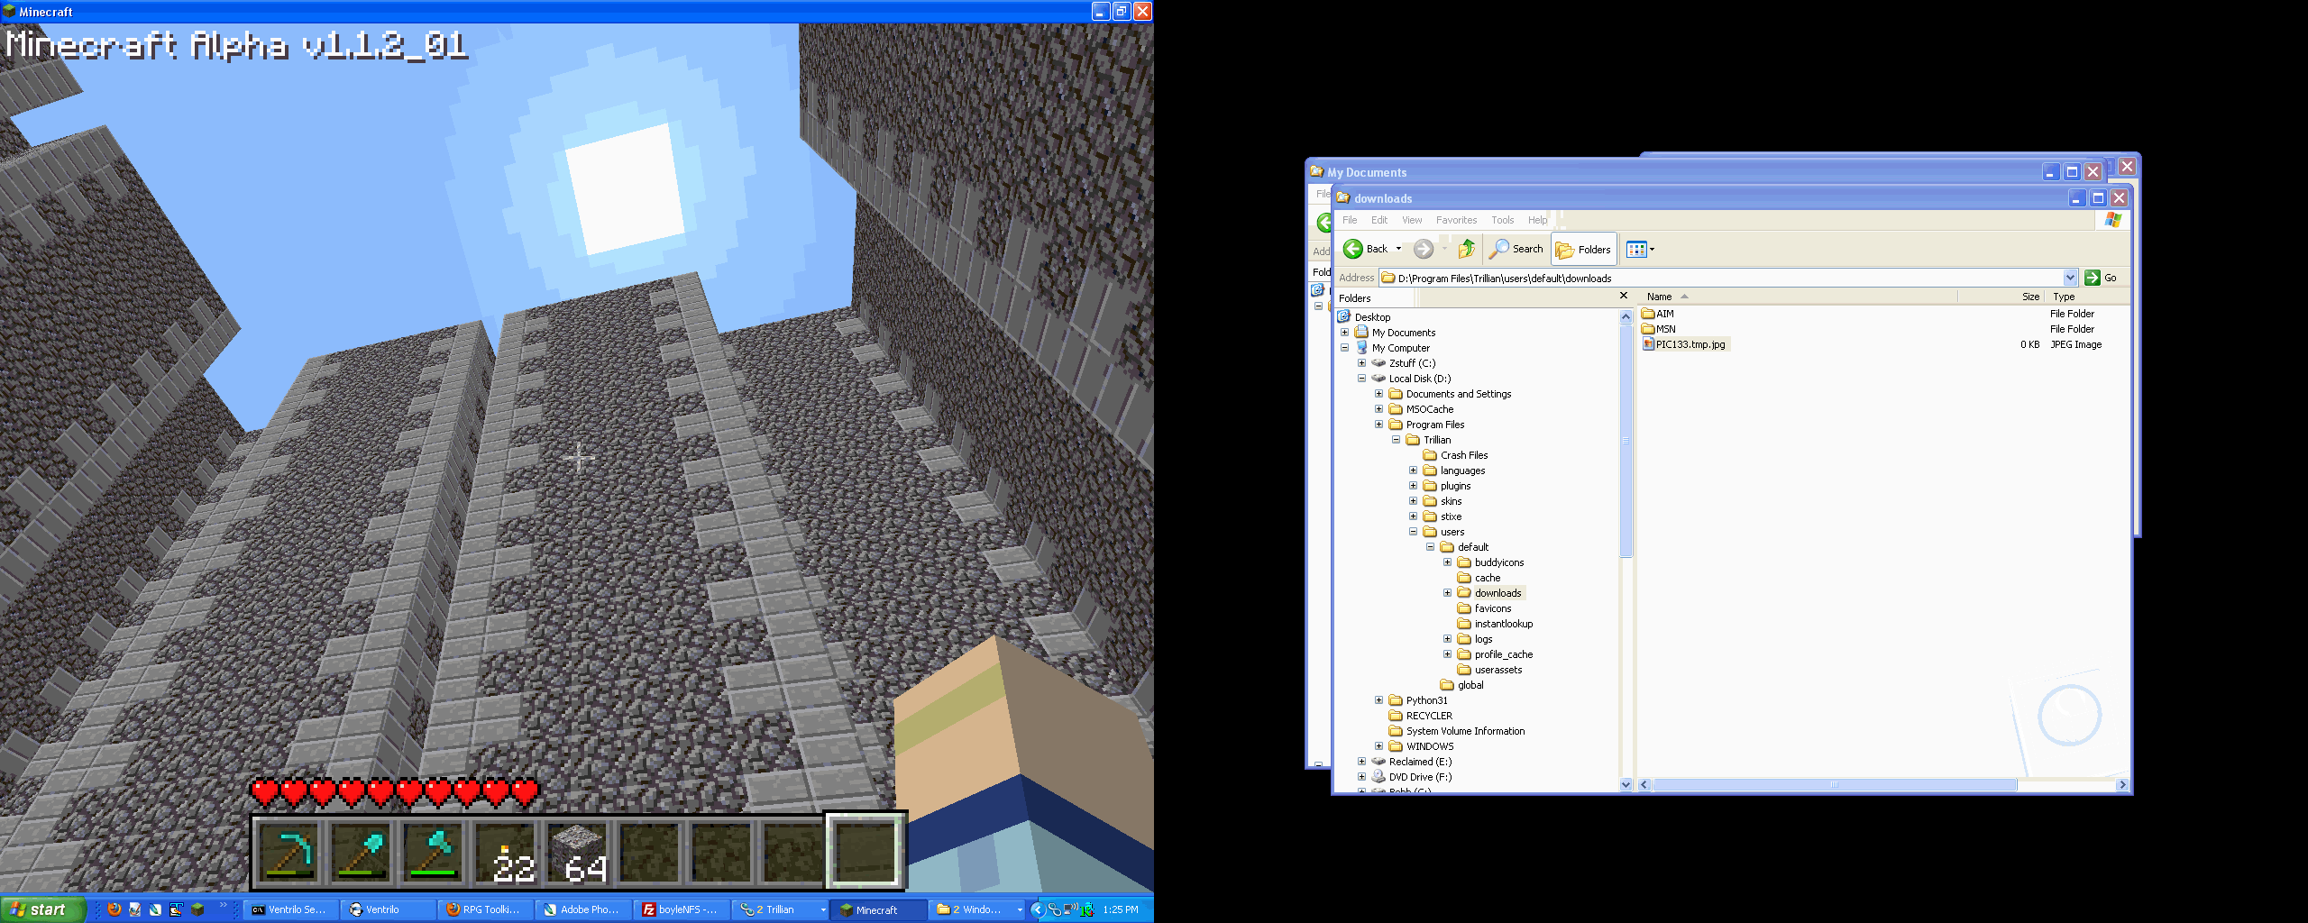Click the Type column header

pos(2087,297)
